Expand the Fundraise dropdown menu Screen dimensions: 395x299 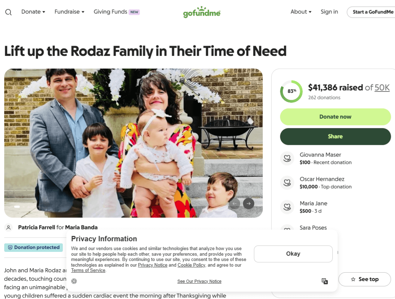point(69,12)
